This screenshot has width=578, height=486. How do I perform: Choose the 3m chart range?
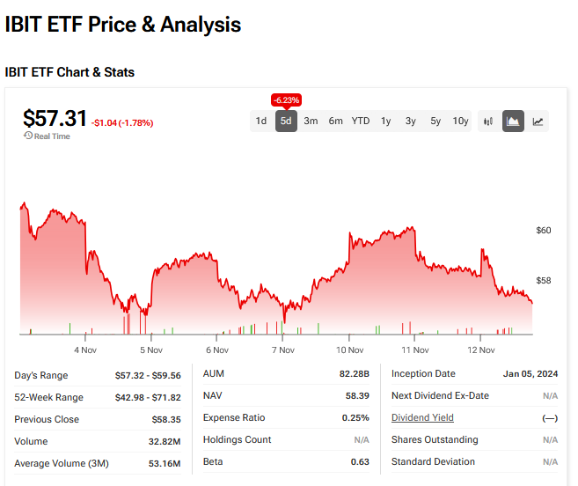click(x=311, y=121)
